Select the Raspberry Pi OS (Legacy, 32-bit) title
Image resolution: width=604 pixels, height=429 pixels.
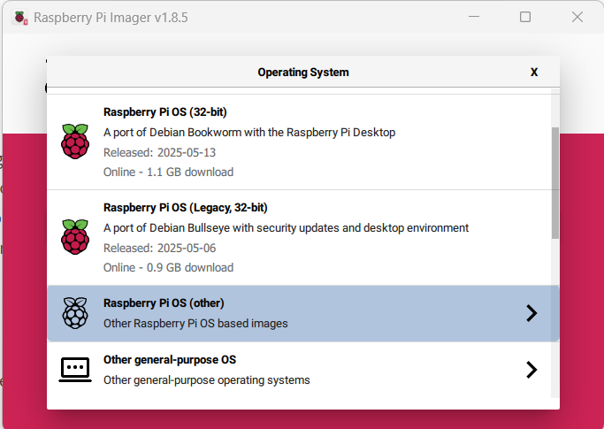pyautogui.click(x=186, y=208)
